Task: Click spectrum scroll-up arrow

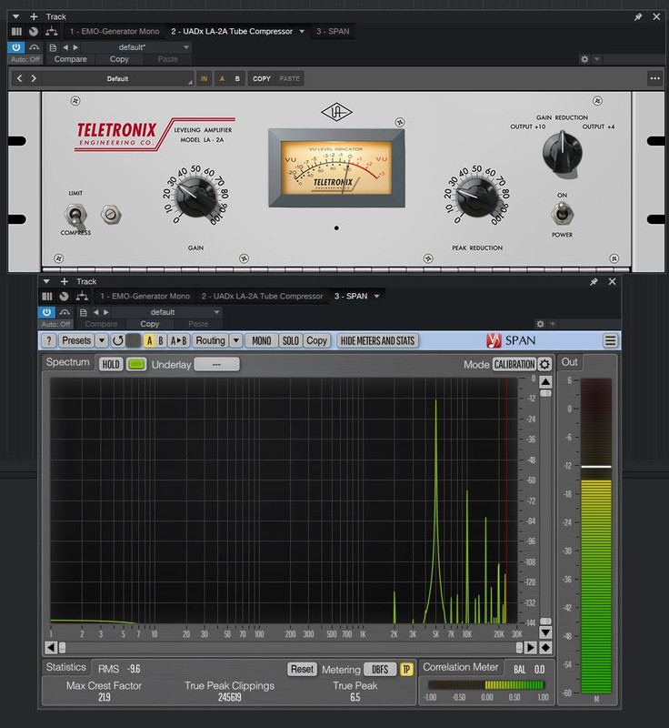Action: [545, 382]
